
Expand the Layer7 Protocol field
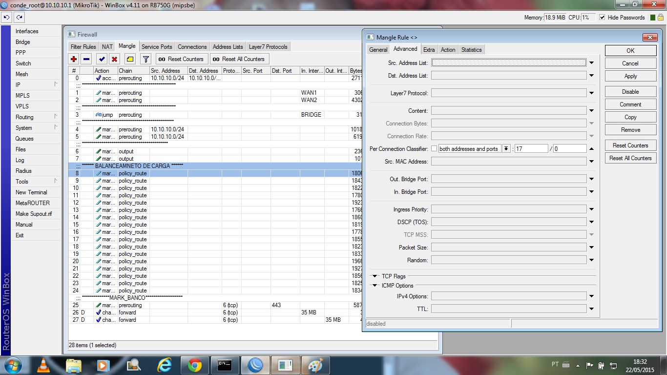coord(591,93)
